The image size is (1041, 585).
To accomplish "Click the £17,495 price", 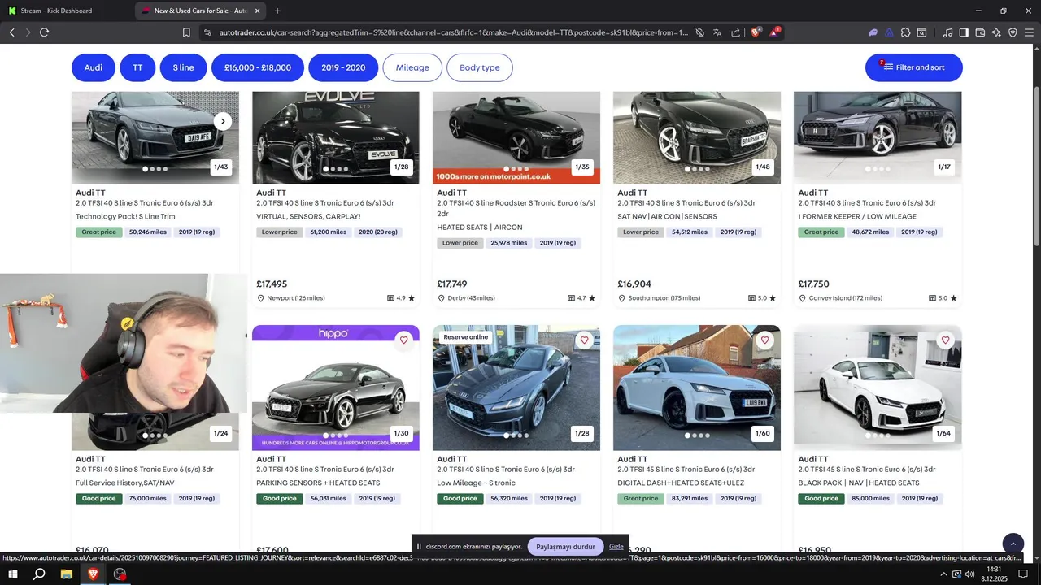I will coord(272,284).
